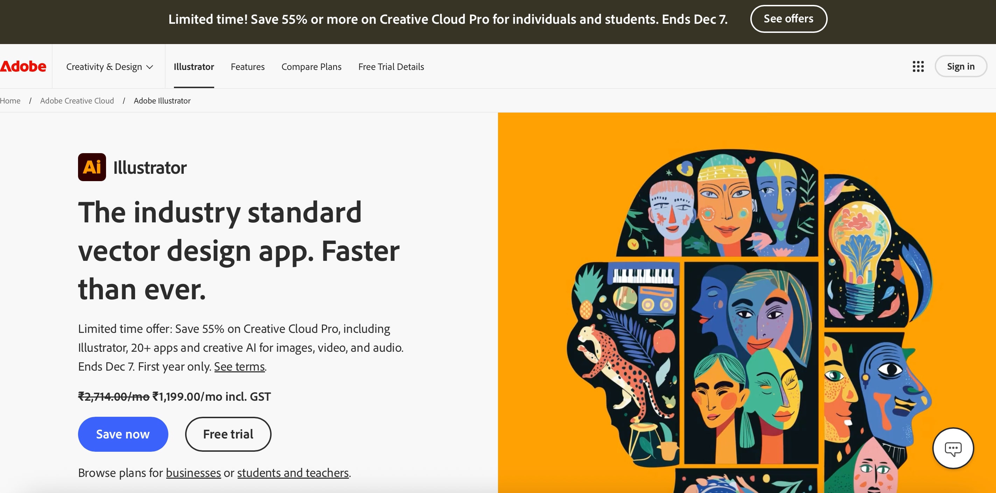Open students and teachers plans link
The height and width of the screenshot is (493, 996).
pyautogui.click(x=293, y=472)
